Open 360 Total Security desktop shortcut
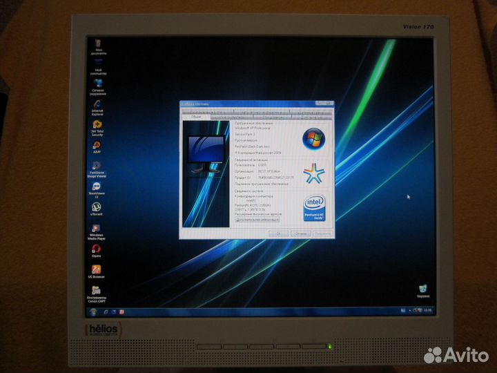497x373 pixels. (x=97, y=128)
